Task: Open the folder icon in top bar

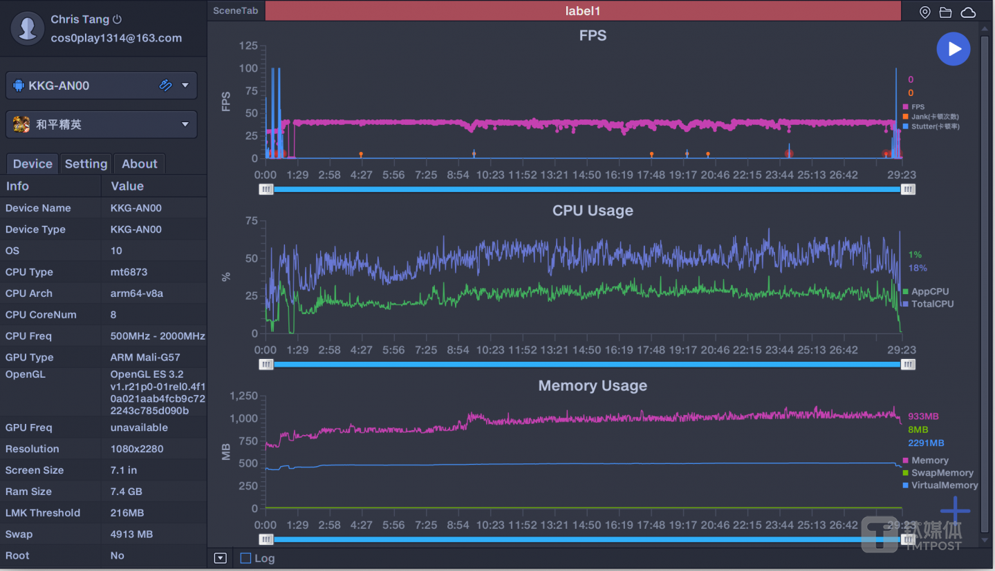Action: [945, 12]
